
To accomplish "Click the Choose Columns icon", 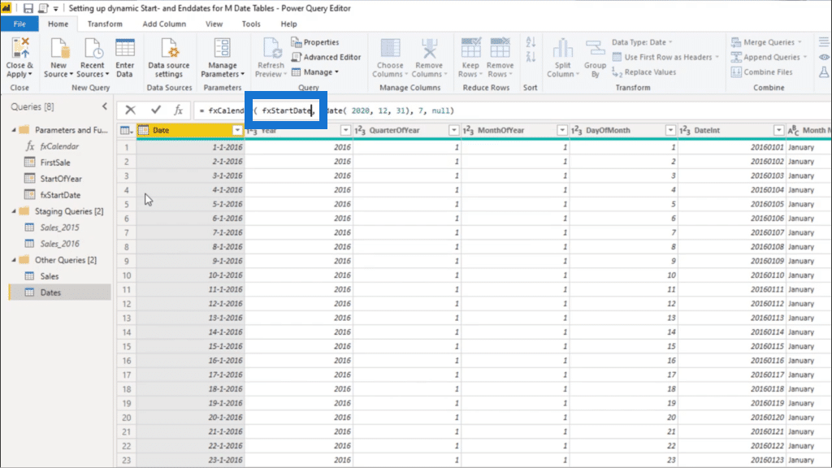I will (390, 48).
